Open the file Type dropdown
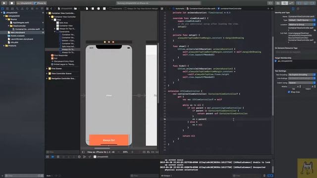Image resolution: width=317 pixels, height=178 pixels. pyautogui.click(x=302, y=20)
